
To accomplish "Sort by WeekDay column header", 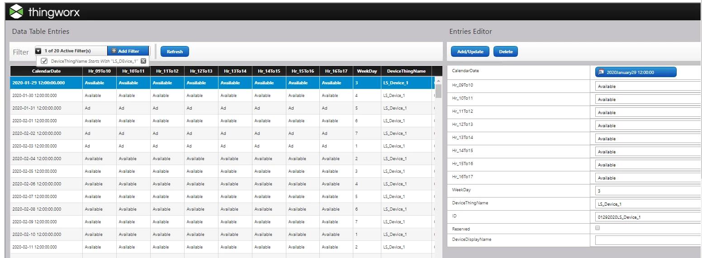I will click(367, 71).
